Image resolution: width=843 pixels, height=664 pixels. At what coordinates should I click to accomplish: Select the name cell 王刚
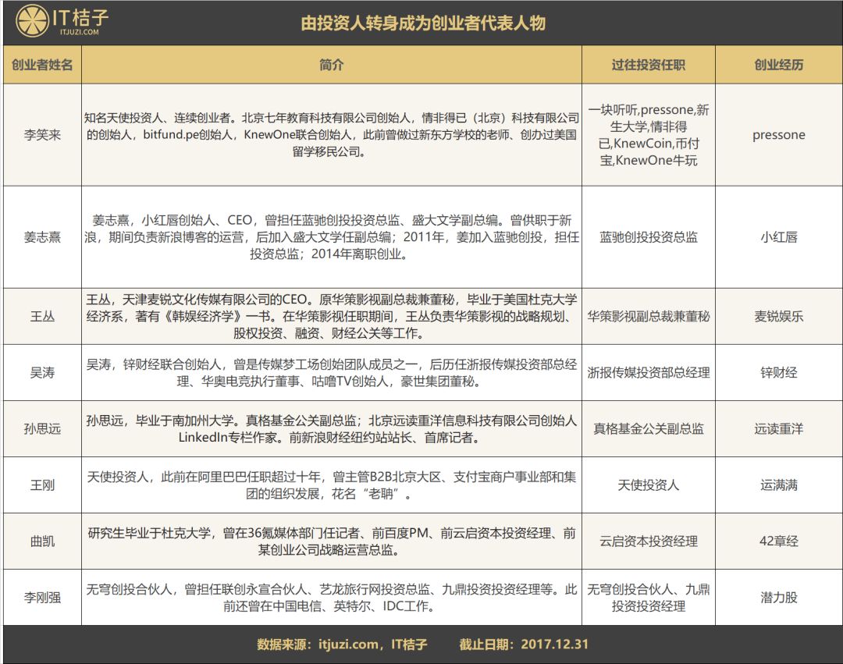(x=42, y=485)
